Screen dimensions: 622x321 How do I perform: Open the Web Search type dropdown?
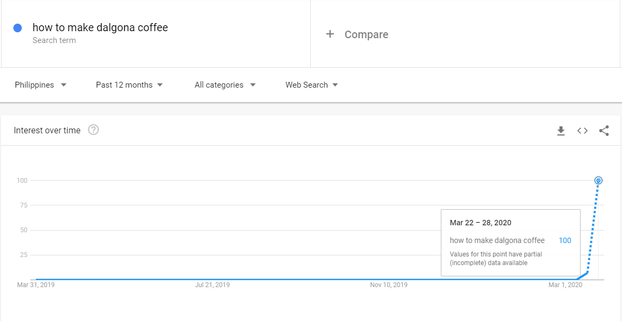[x=311, y=85]
